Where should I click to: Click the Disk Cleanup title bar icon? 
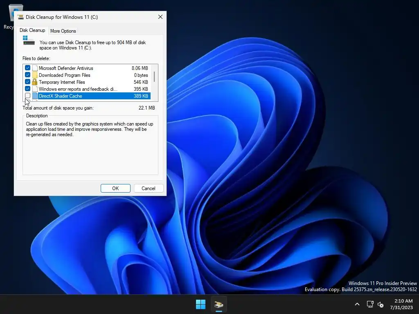(x=20, y=17)
